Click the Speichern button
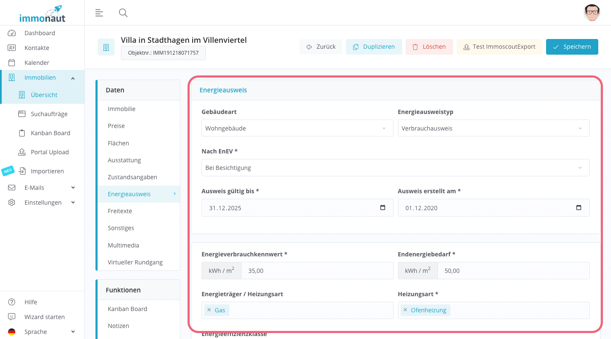Image resolution: width=611 pixels, height=339 pixels. pos(572,47)
